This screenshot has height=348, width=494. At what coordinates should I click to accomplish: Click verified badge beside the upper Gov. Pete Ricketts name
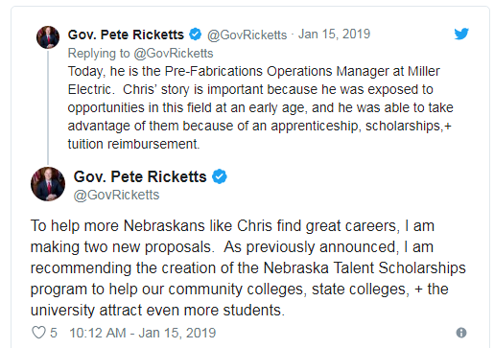pos(195,35)
